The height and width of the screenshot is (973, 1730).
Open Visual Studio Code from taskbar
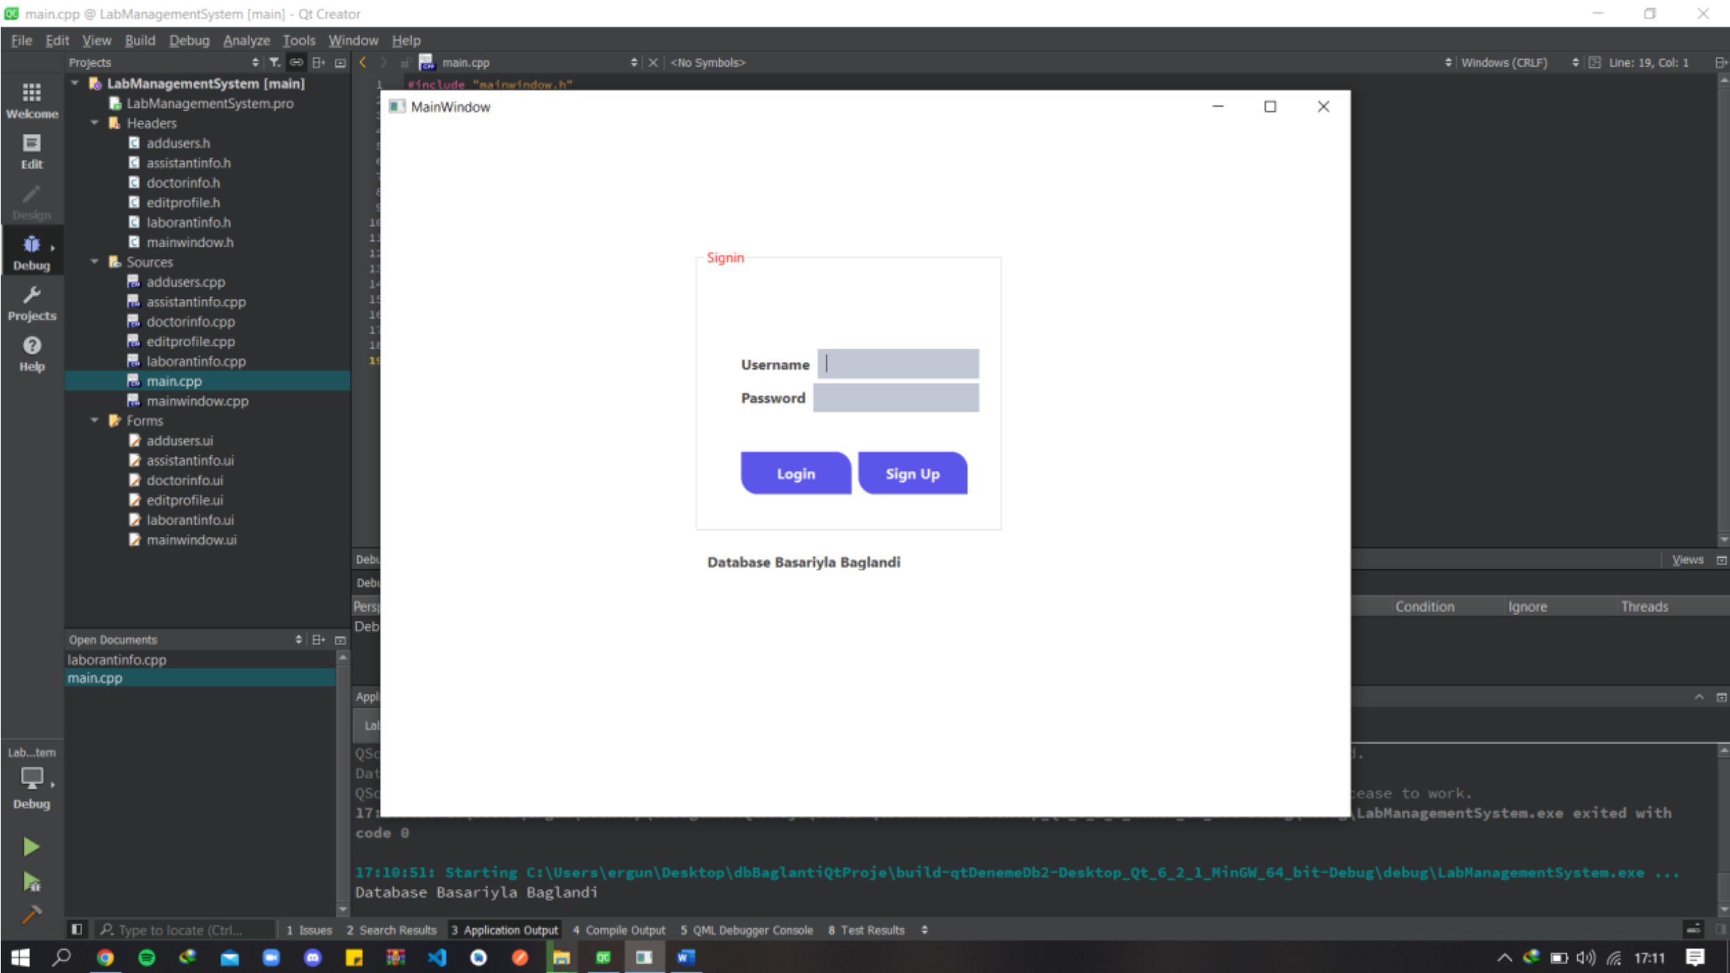pos(437,957)
